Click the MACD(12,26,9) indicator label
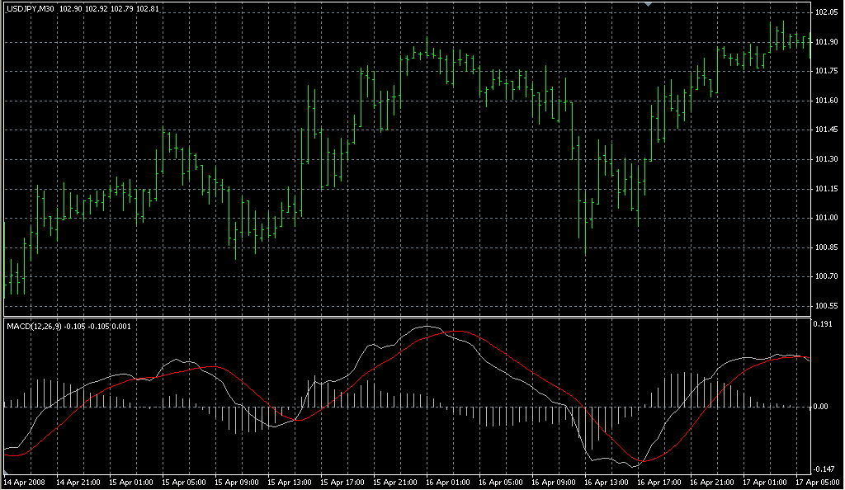The width and height of the screenshot is (845, 490). pyautogui.click(x=33, y=327)
